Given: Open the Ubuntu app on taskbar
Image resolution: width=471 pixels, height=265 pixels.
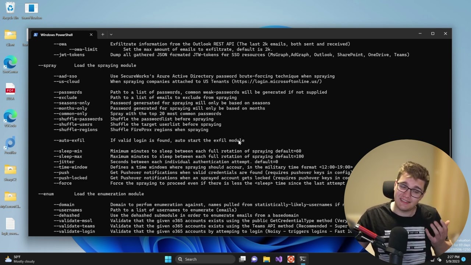Looking at the screenshot, I should (291, 259).
